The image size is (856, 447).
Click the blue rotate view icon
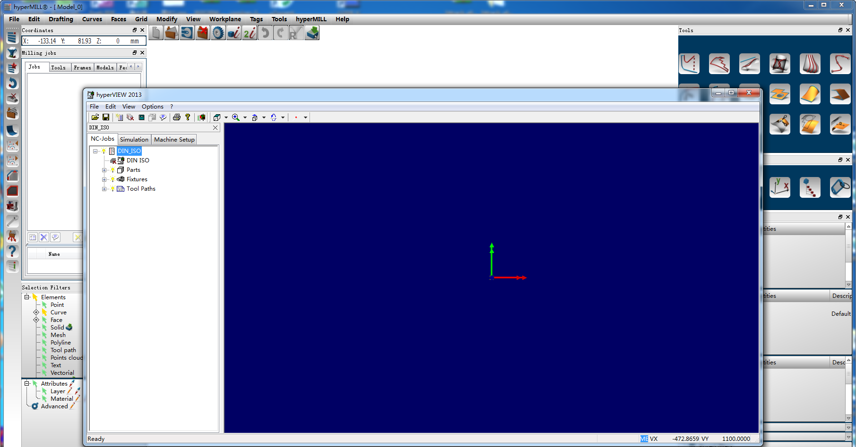[x=274, y=117]
